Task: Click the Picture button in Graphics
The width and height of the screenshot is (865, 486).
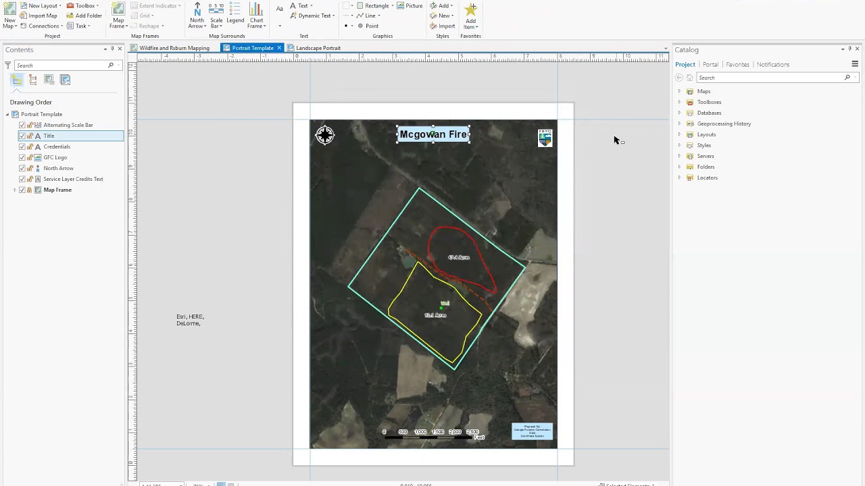Action: [410, 5]
